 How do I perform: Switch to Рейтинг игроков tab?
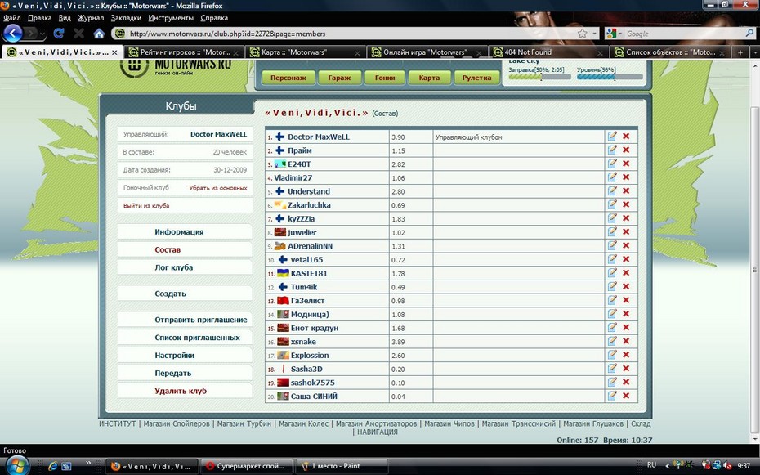coord(184,52)
